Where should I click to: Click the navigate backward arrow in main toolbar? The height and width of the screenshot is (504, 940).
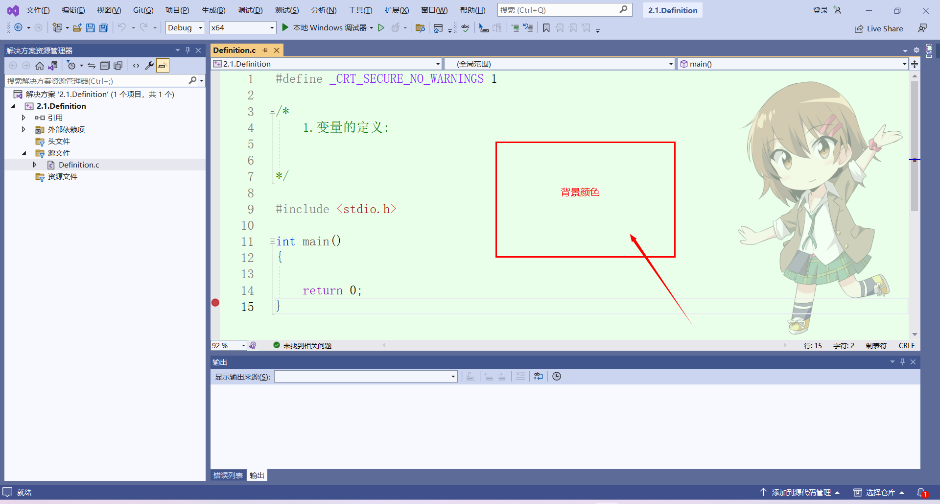tap(18, 28)
